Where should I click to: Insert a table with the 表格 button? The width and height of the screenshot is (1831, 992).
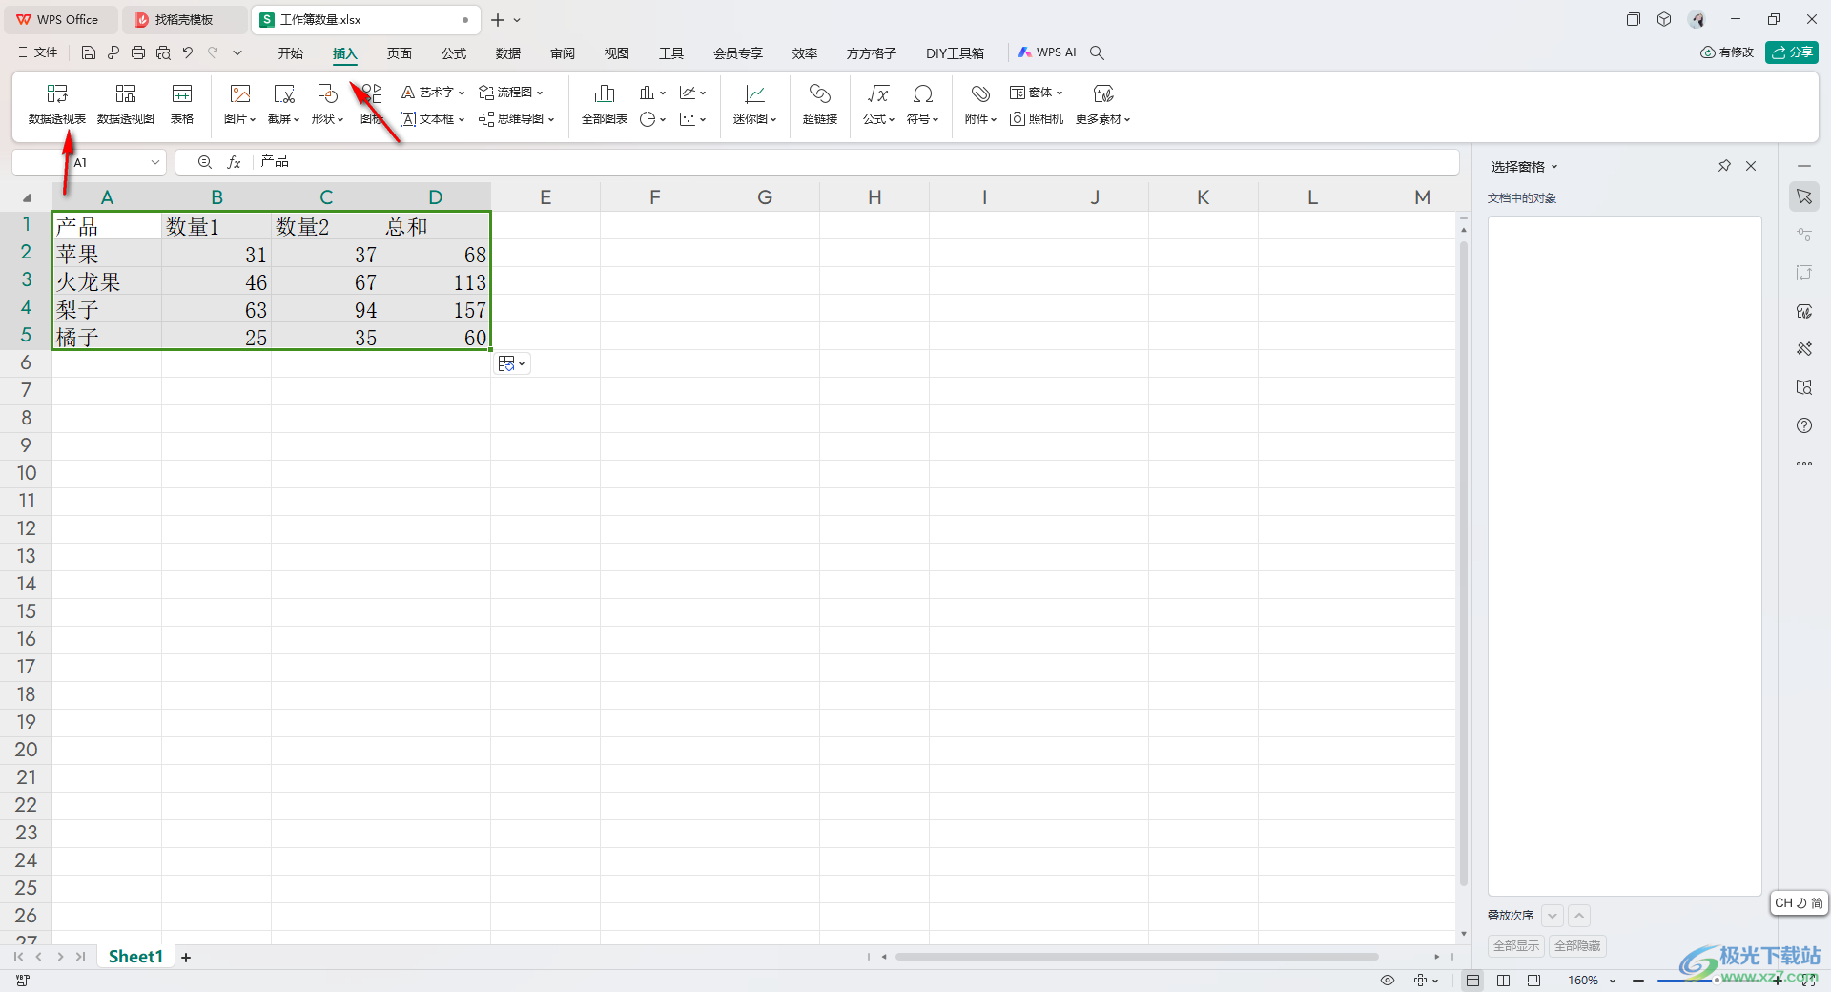[x=182, y=104]
